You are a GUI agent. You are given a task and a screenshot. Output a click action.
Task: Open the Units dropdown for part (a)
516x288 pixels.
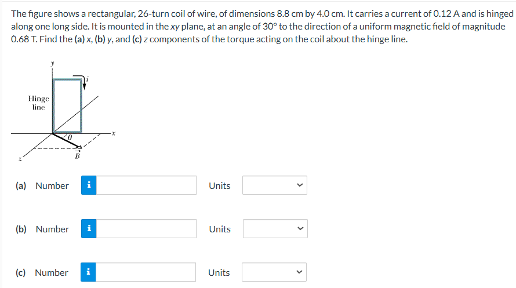(x=275, y=185)
